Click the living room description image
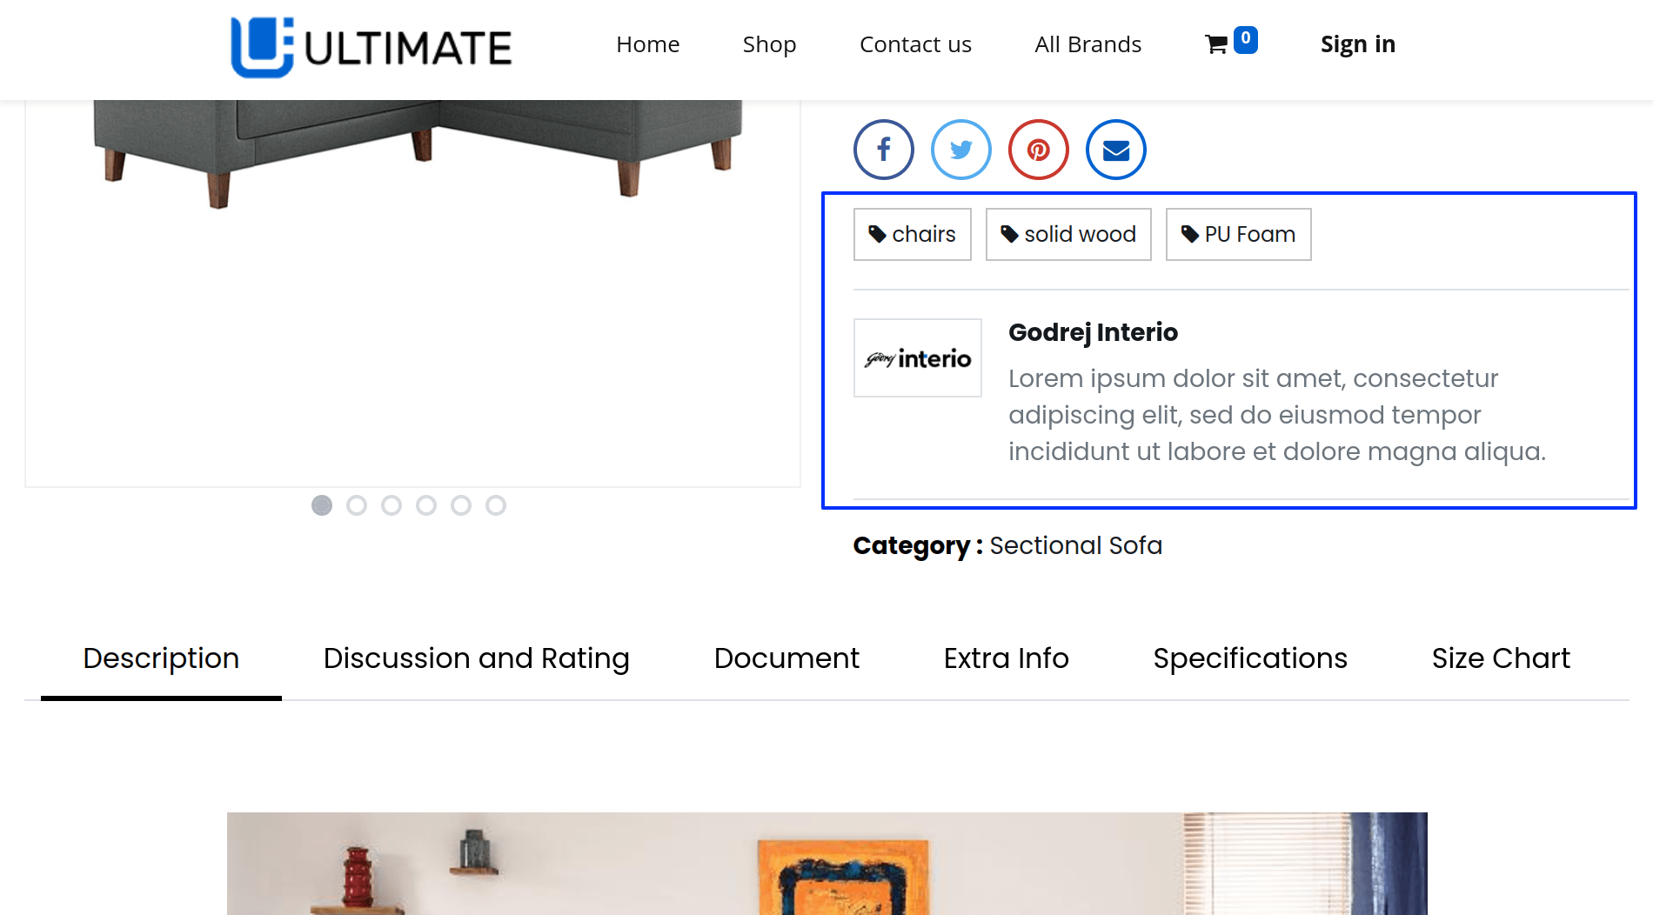The image size is (1653, 915). (826, 863)
